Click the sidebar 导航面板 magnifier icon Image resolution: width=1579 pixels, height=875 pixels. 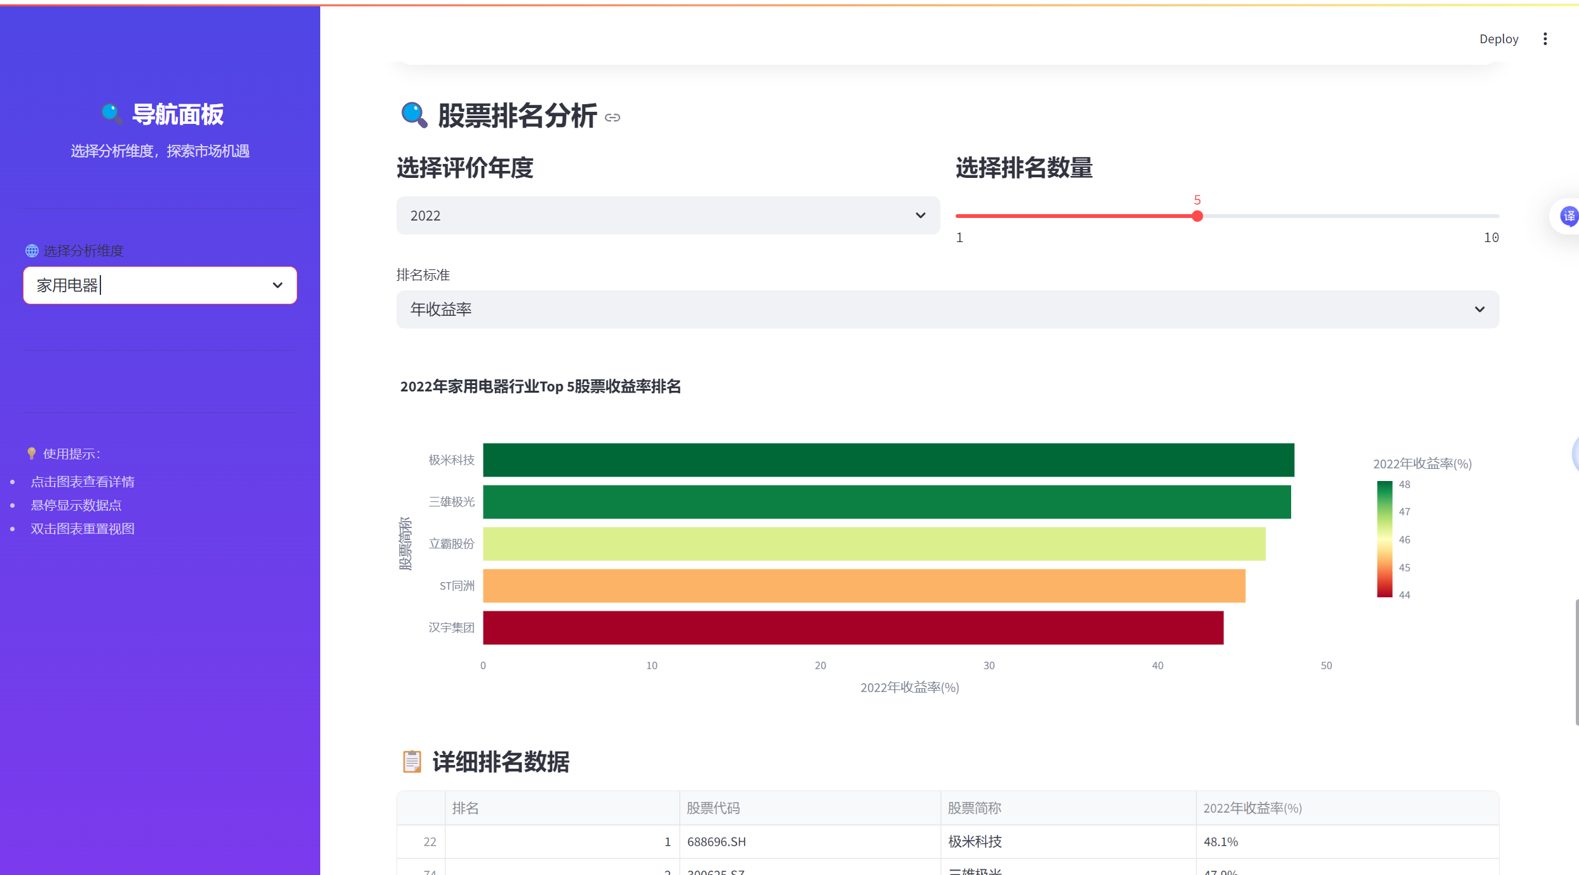coord(111,114)
